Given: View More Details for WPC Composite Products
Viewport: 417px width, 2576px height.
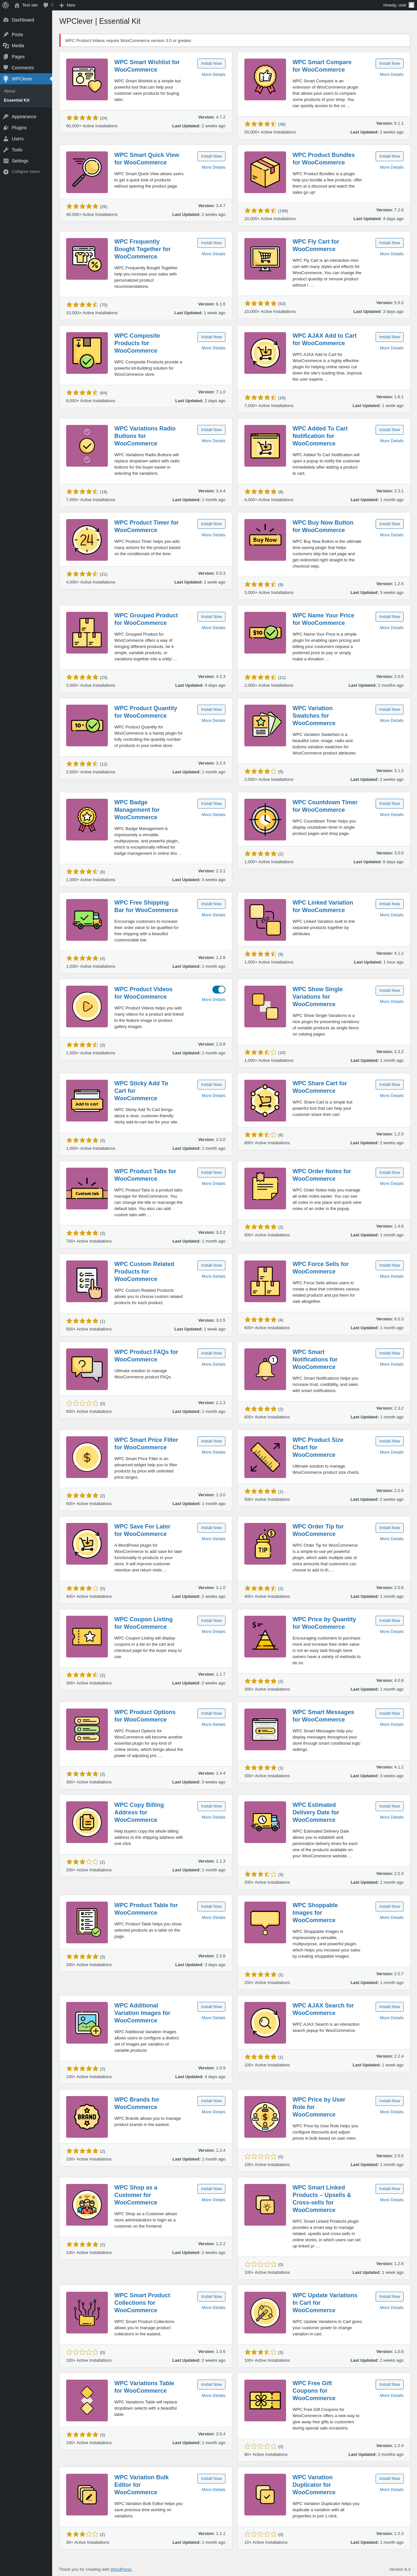Looking at the screenshot, I should [x=213, y=348].
